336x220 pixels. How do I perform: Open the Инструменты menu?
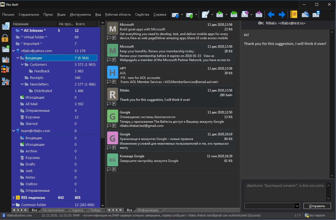click(80, 15)
